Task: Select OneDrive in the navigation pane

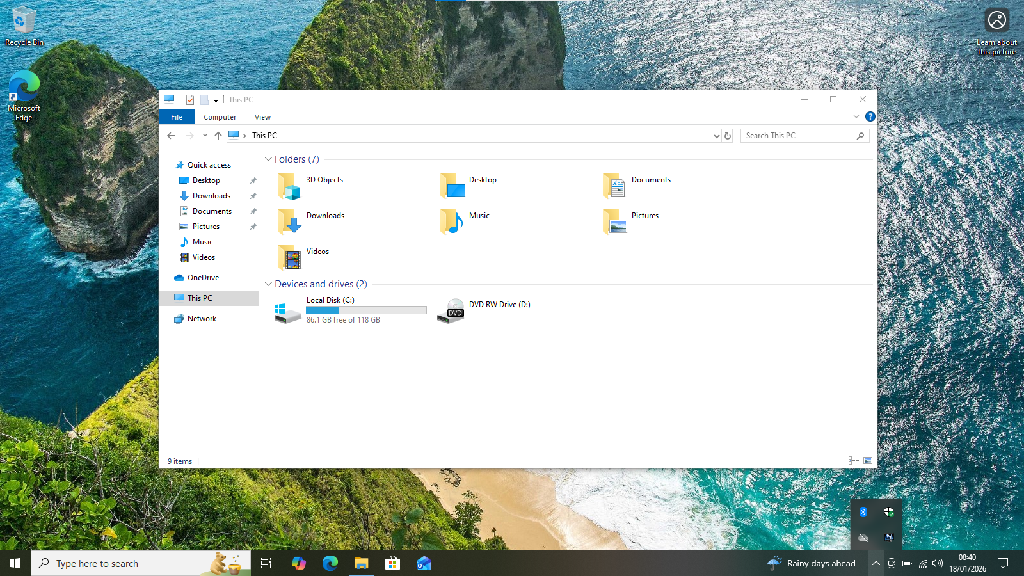Action: [203, 278]
